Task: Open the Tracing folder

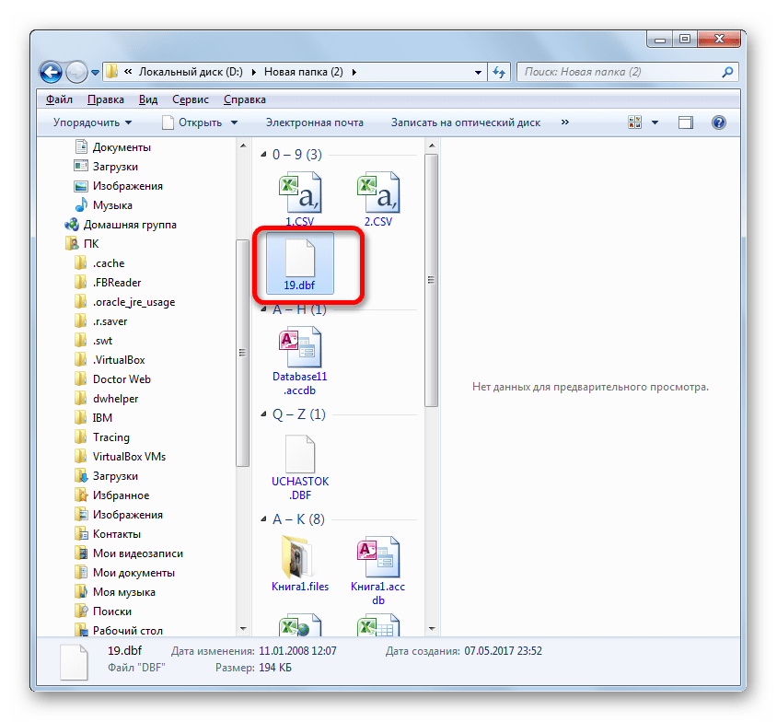Action: 102,437
